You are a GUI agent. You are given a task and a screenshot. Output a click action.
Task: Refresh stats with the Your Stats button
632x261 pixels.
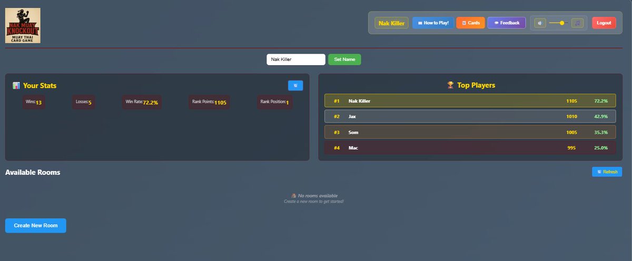295,86
